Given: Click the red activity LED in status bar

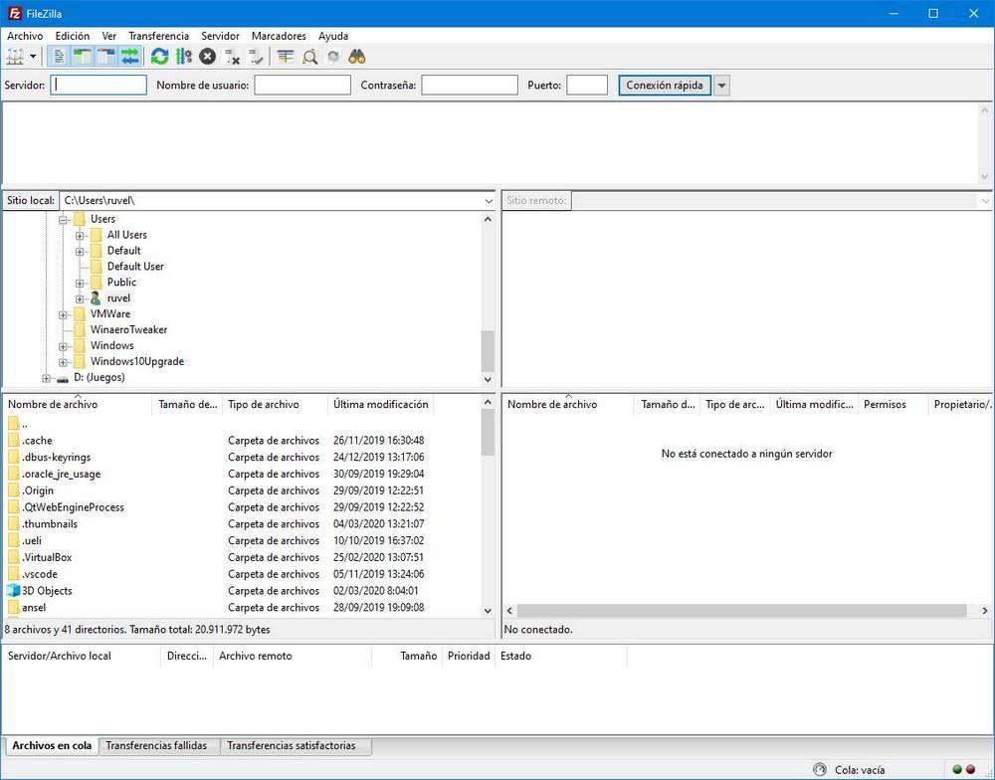Looking at the screenshot, I should click(x=970, y=770).
